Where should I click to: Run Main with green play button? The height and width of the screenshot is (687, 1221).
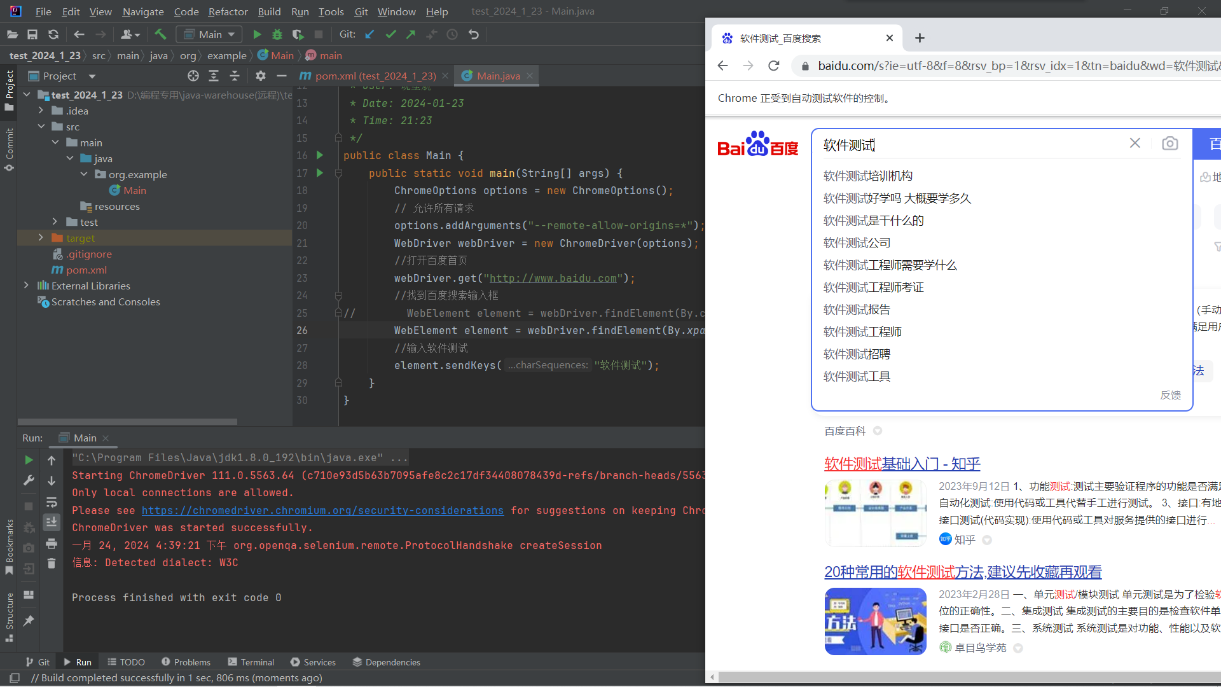tap(257, 34)
